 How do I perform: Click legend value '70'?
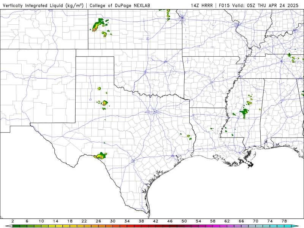click(256, 221)
